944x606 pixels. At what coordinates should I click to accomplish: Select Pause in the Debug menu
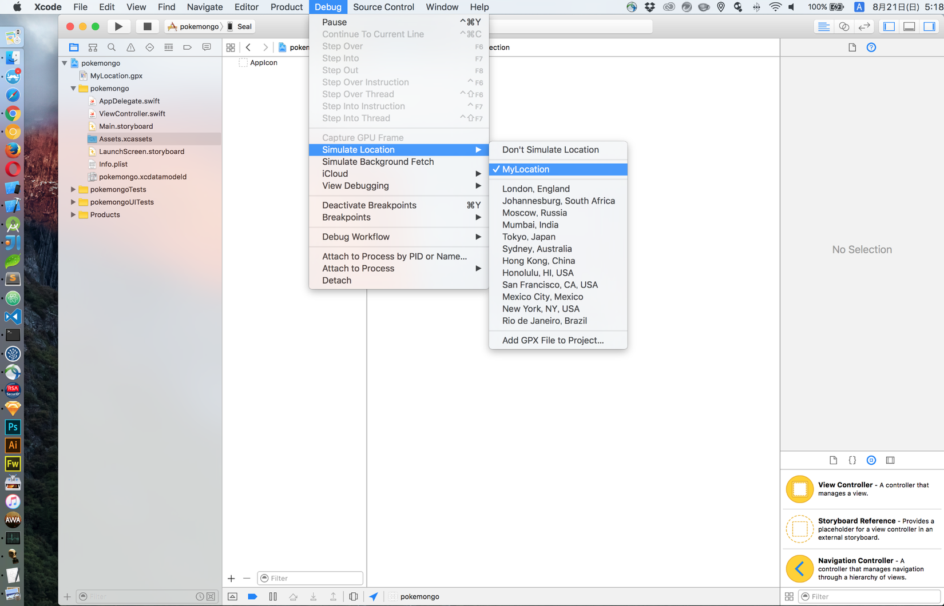399,22
